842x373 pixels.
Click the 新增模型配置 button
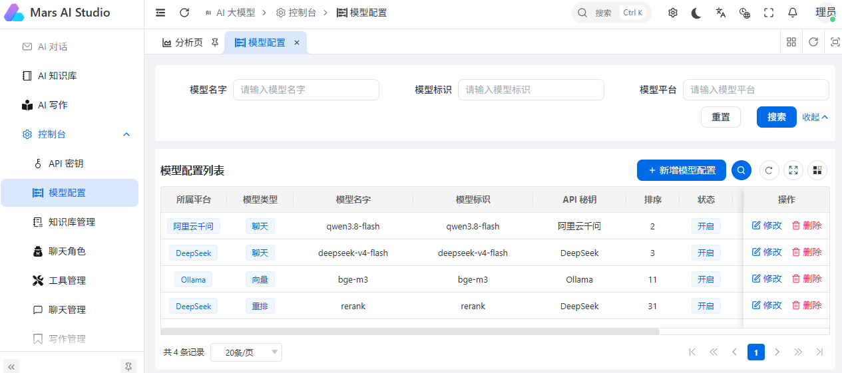[x=682, y=170]
